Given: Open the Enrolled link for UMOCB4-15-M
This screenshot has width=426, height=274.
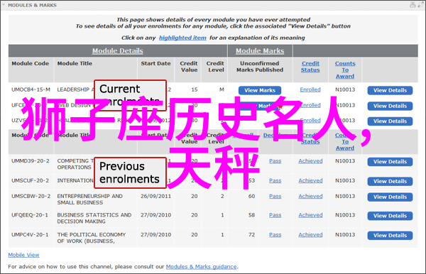Looking at the screenshot, I should coord(310,89).
